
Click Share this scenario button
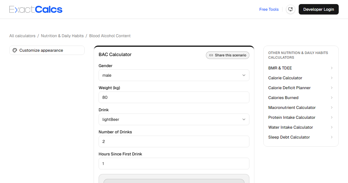[228, 55]
